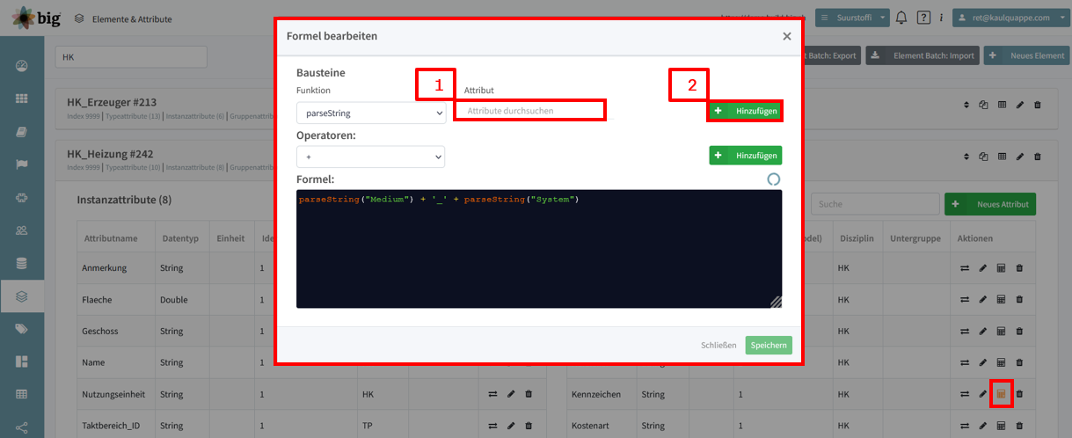Open the flag sidebar icon

tap(22, 164)
